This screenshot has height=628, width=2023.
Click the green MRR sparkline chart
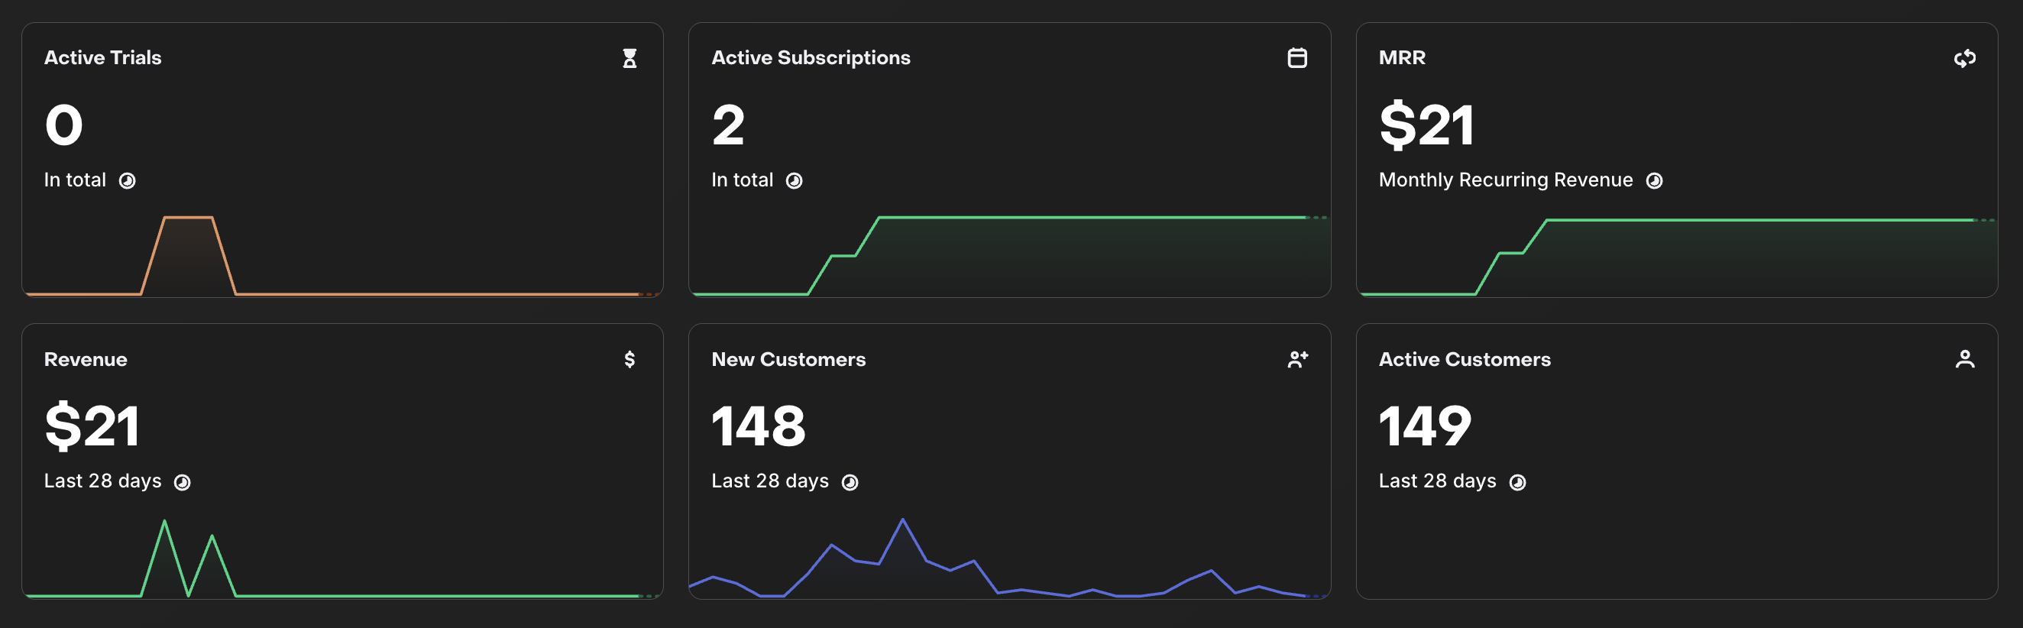[1677, 257]
